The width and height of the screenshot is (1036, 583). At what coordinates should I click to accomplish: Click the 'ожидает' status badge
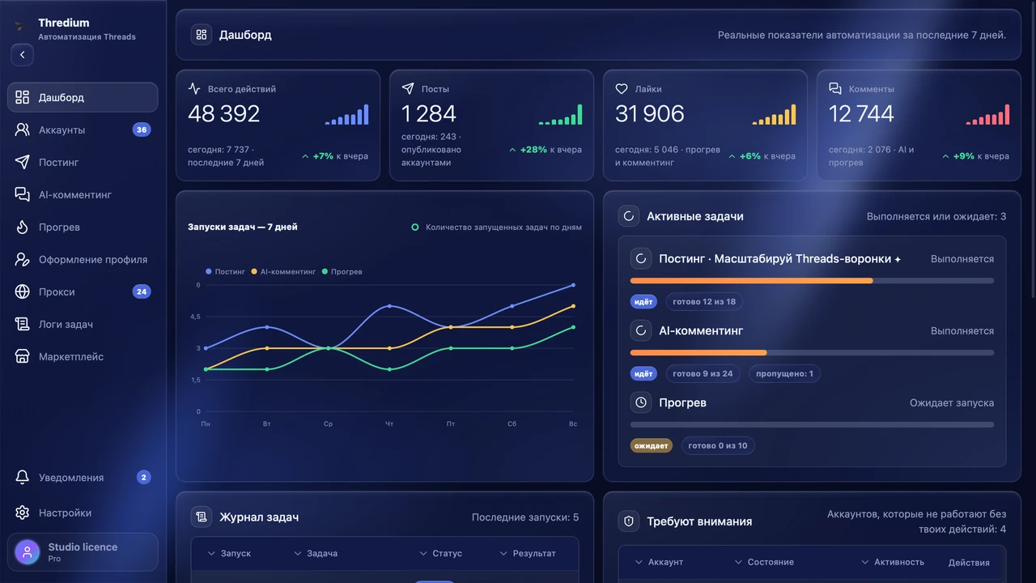(652, 446)
